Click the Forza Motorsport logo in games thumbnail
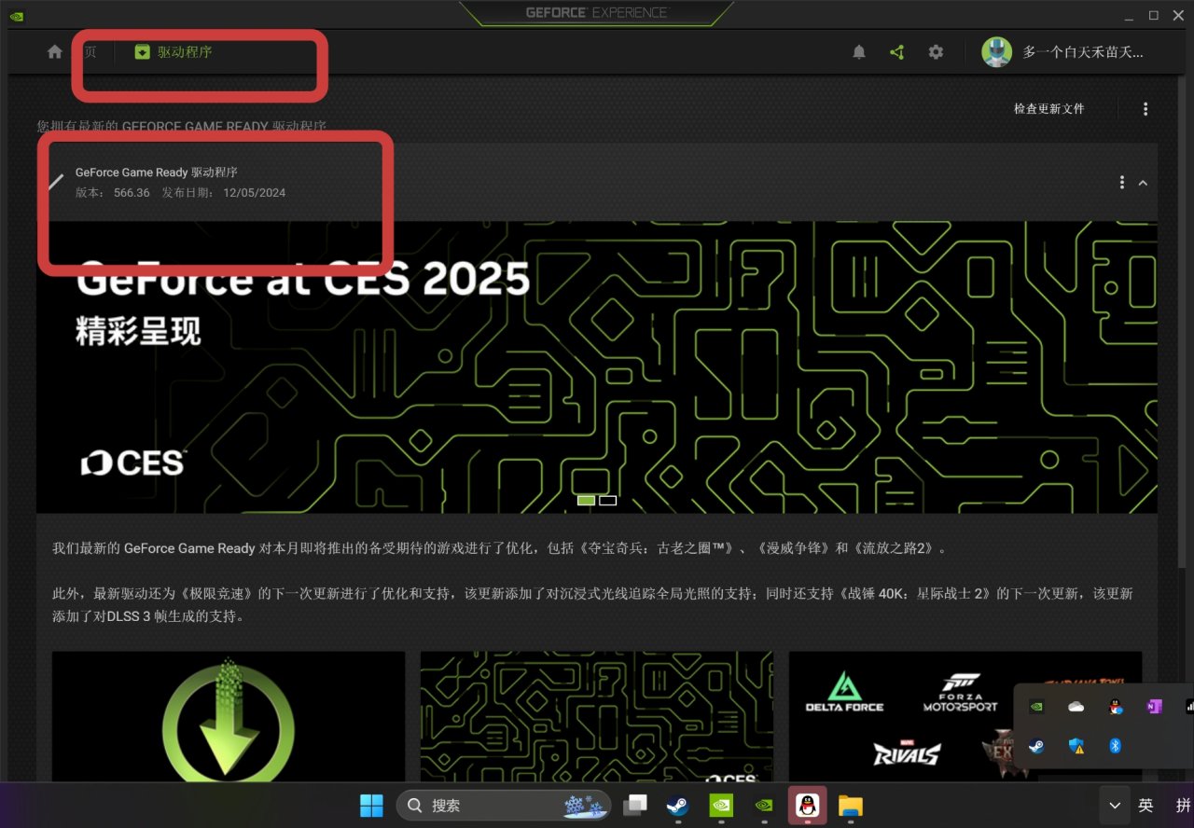1194x828 pixels. pos(960,693)
